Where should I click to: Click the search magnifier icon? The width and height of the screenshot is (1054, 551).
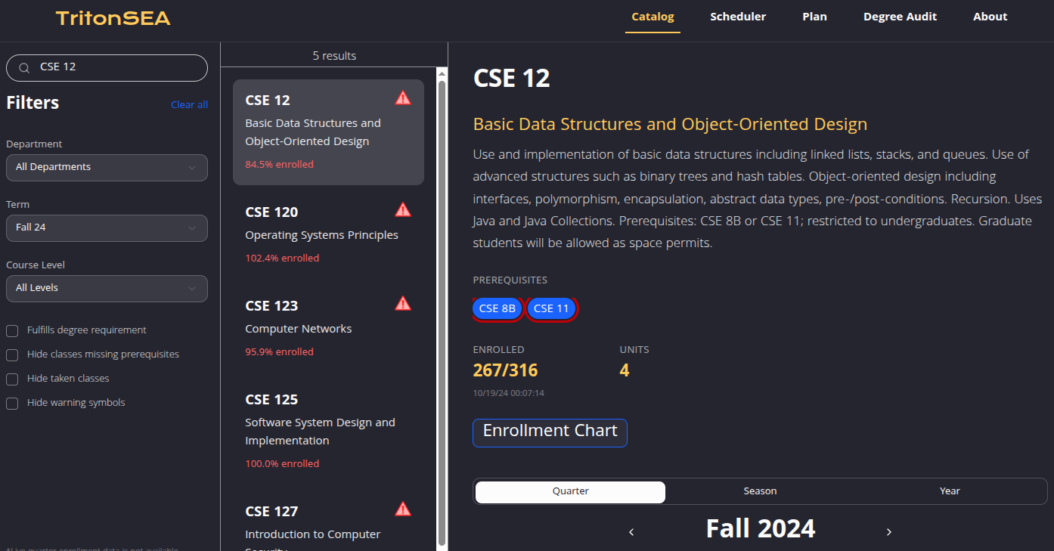coord(24,67)
